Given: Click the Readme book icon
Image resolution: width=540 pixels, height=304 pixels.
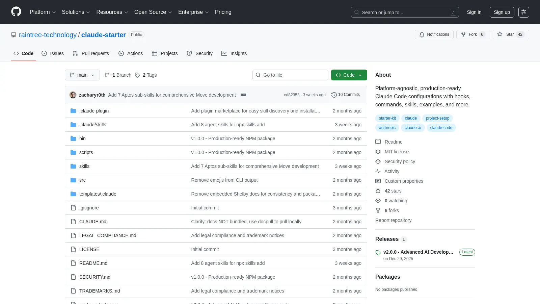Looking at the screenshot, I should (x=378, y=142).
